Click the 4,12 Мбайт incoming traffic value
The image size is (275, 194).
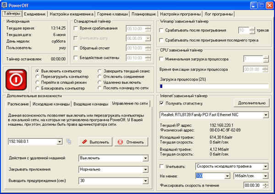click(219, 149)
